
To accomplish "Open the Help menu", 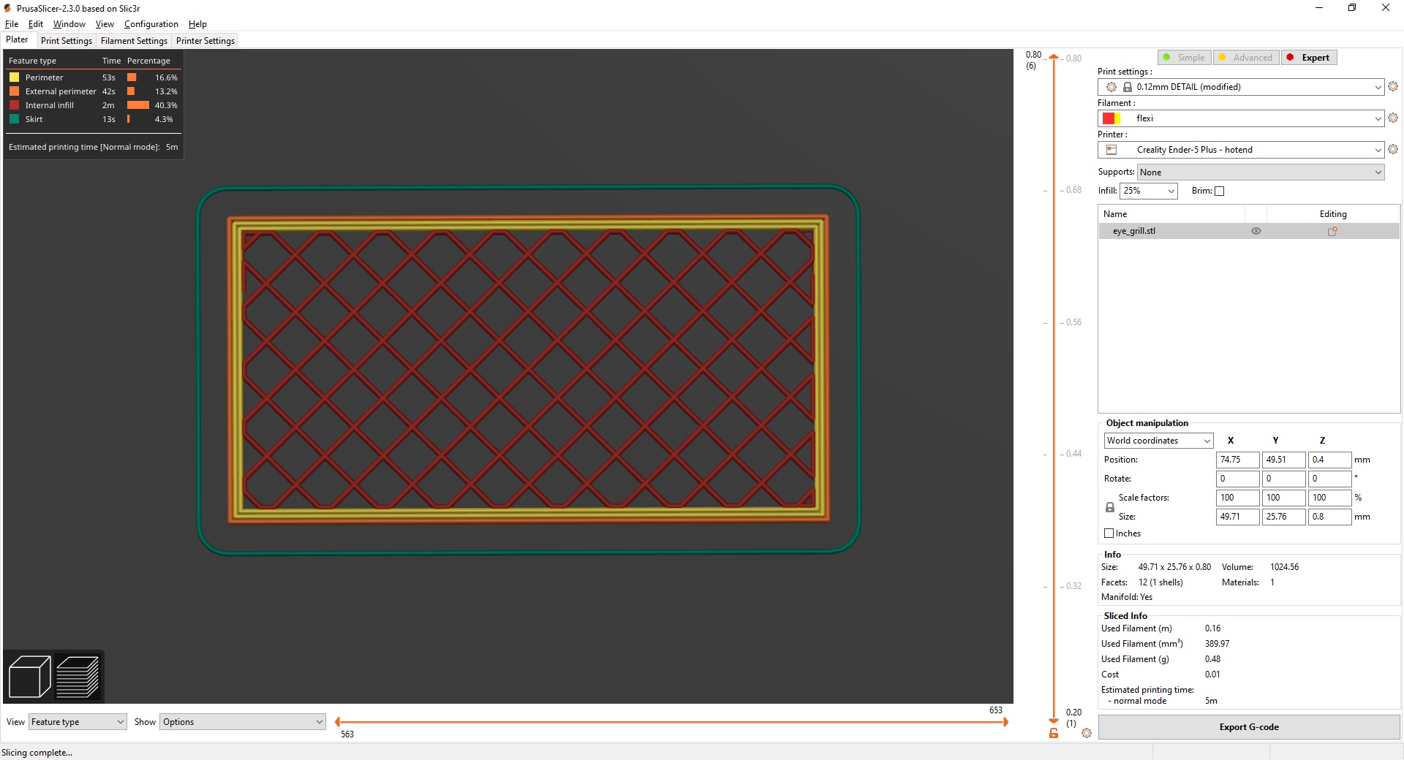I will coord(197,24).
